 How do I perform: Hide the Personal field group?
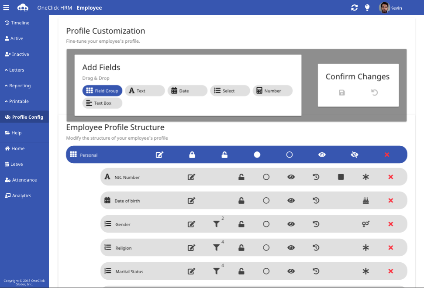pyautogui.click(x=354, y=154)
